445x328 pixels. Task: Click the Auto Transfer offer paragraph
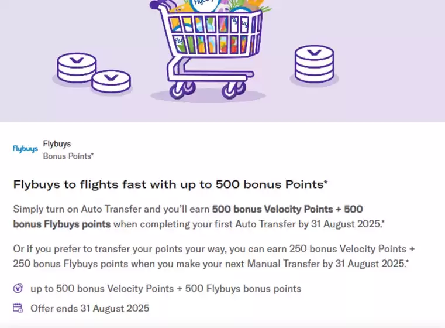point(199,217)
